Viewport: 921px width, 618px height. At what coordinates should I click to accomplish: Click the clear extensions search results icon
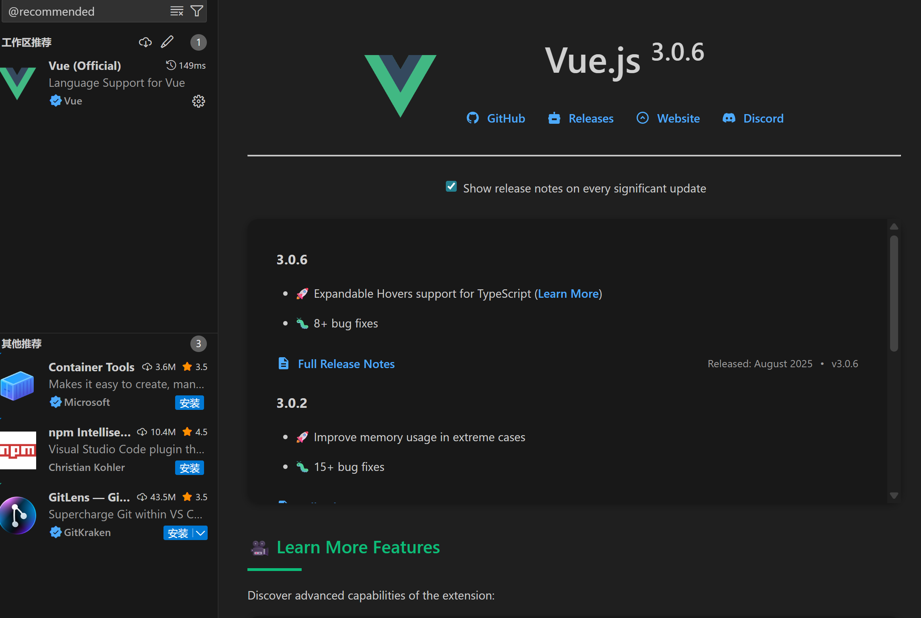click(x=177, y=11)
